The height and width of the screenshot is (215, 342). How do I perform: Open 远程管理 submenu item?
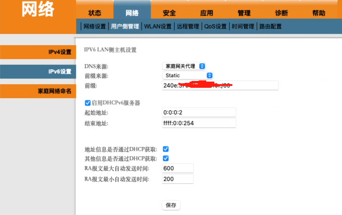click(188, 27)
